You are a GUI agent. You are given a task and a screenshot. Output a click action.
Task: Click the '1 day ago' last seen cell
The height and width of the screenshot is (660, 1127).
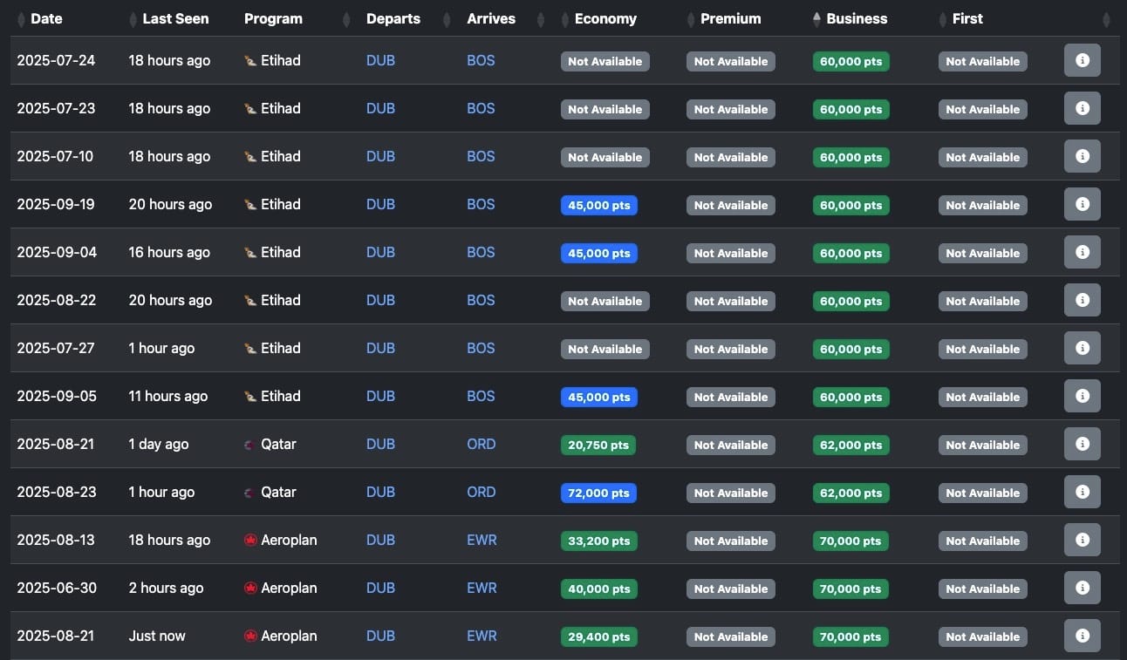(159, 445)
